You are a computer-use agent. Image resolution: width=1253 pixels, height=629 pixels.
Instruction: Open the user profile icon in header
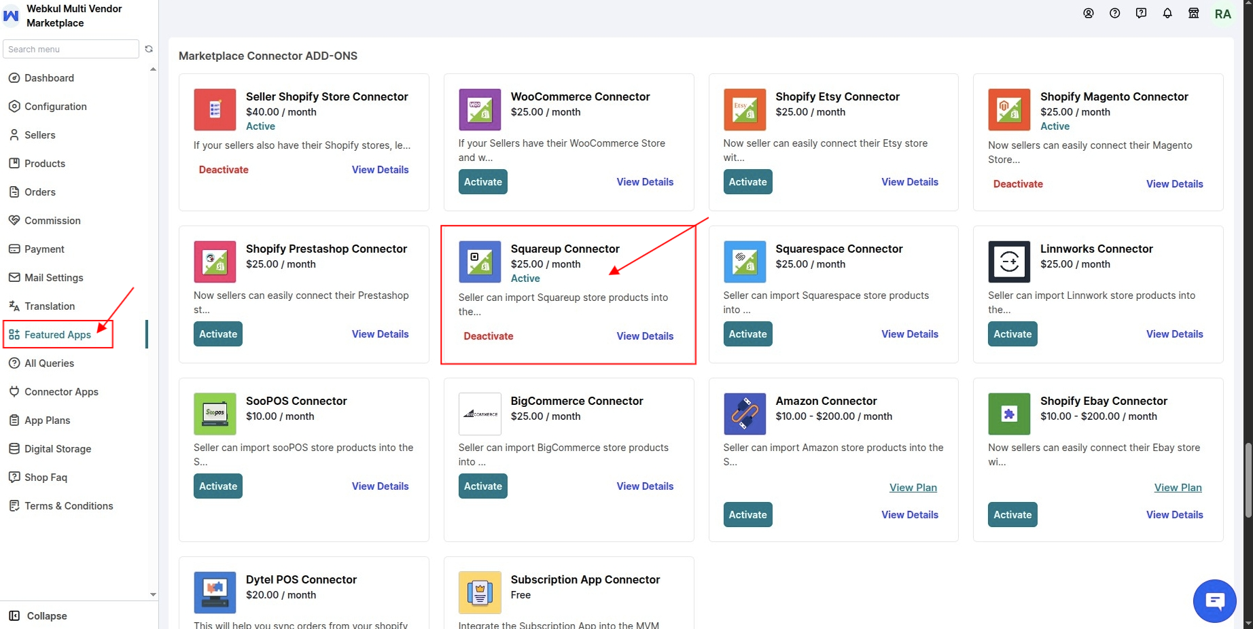coord(1089,14)
